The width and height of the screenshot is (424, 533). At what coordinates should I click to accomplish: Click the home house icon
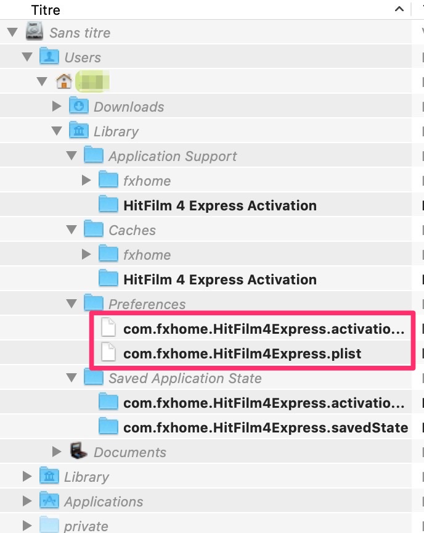(x=64, y=81)
